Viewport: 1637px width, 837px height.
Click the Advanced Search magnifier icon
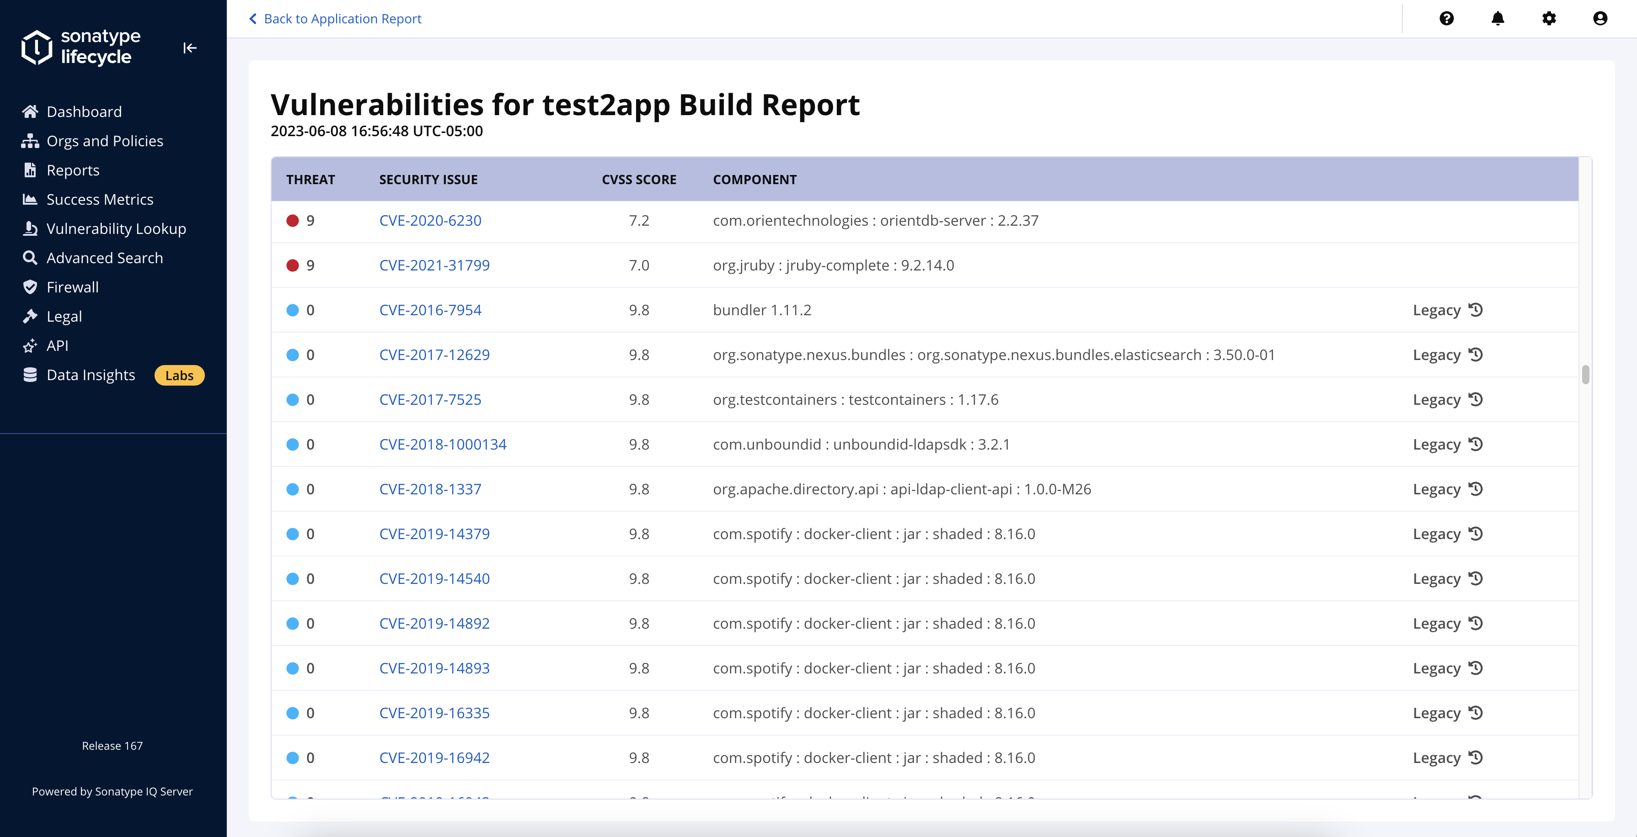click(x=30, y=258)
